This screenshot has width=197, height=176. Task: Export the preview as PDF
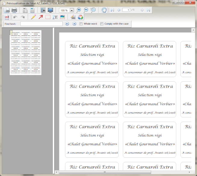coord(7,17)
